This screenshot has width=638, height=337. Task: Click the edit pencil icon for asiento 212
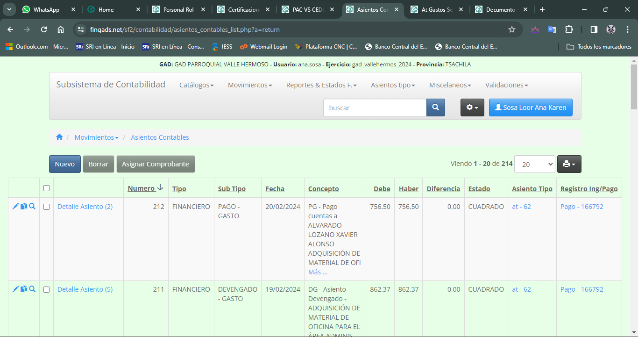(15, 206)
